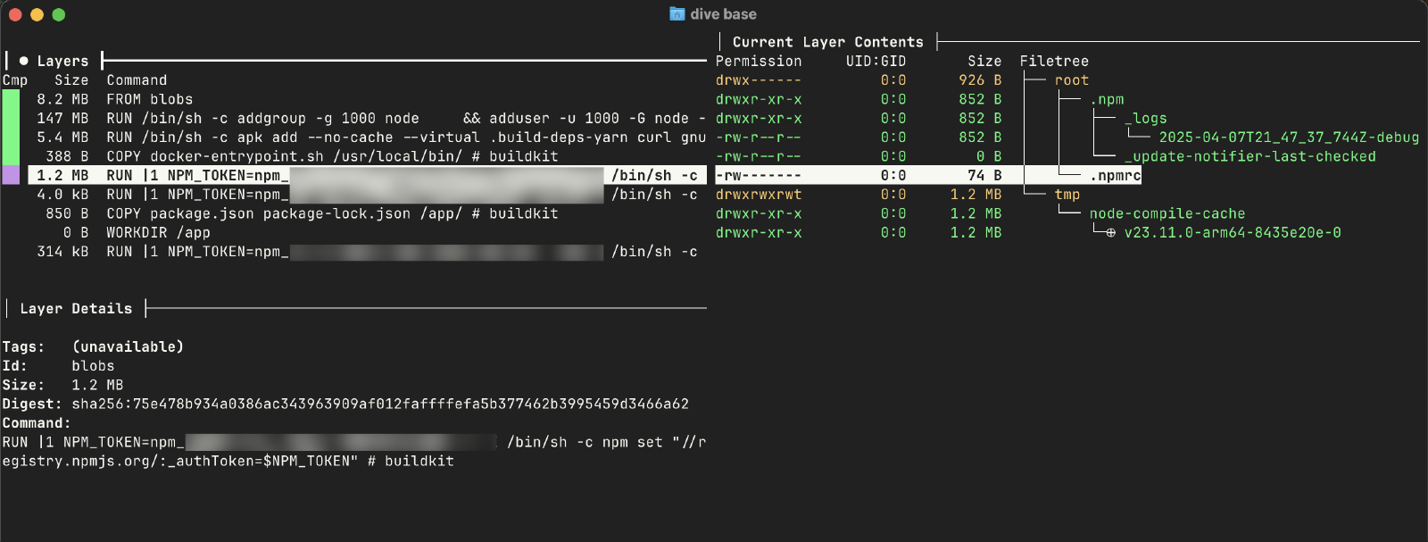Screen dimensions: 1428x542
Task: Click the green window zoom button
Action: 59,14
